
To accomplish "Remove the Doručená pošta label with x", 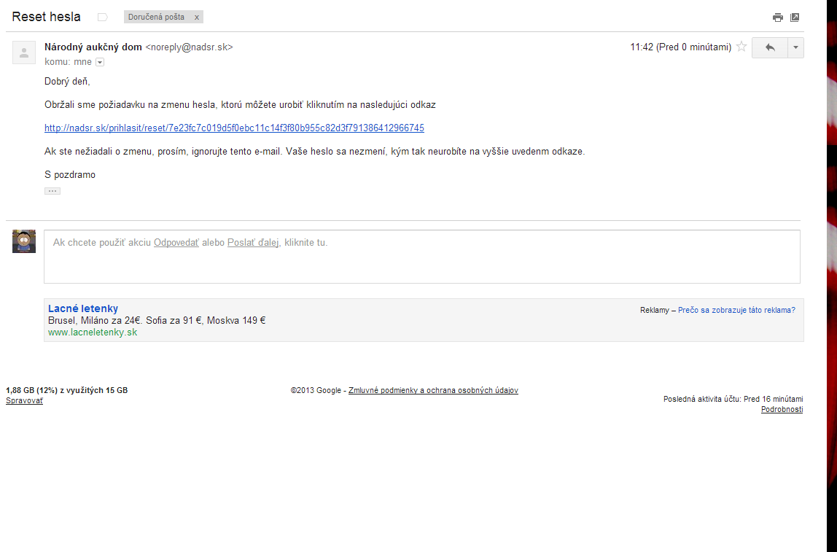I will click(196, 17).
